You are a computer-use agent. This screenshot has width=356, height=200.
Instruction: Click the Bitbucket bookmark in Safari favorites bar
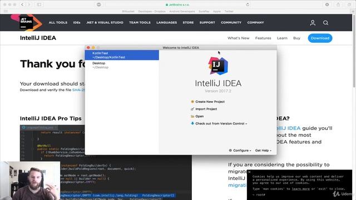(128, 11)
